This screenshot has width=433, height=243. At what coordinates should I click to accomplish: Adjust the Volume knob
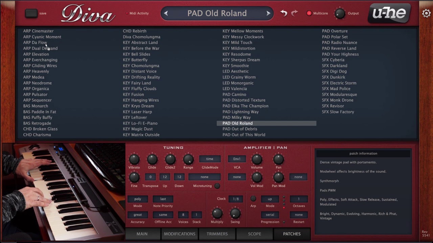point(257,159)
